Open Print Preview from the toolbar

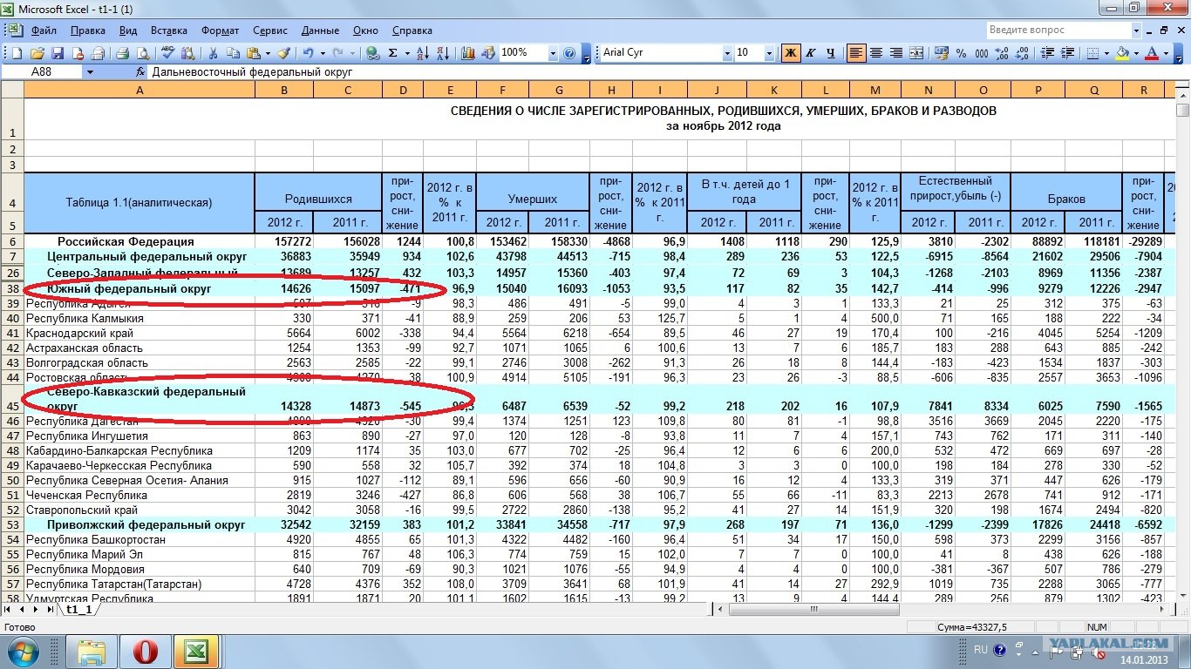pyautogui.click(x=143, y=53)
